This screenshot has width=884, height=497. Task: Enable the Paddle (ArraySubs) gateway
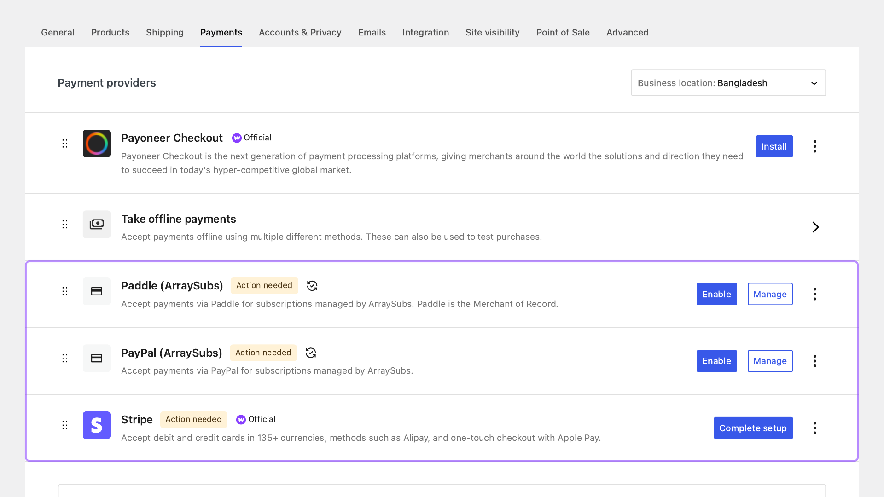coord(716,294)
